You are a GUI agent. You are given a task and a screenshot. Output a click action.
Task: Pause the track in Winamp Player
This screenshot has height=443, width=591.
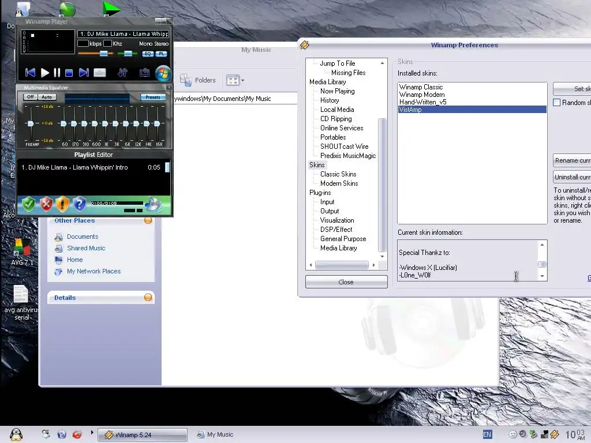click(57, 73)
